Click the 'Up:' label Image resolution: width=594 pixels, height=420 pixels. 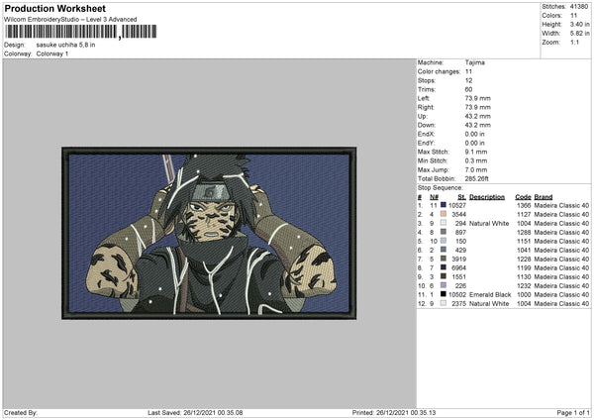423,116
